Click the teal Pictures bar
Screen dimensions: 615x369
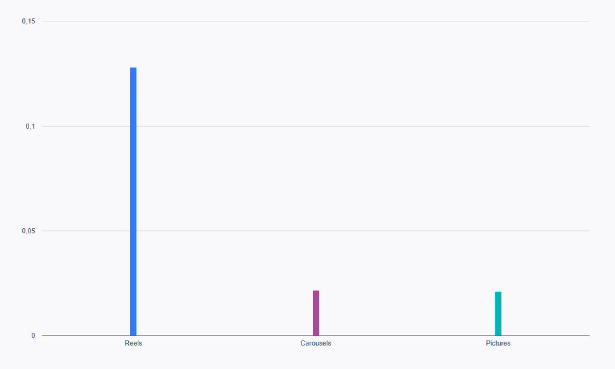[498, 314]
